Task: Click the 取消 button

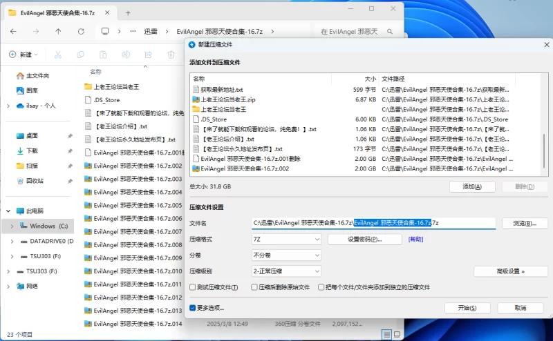Action: pos(521,309)
